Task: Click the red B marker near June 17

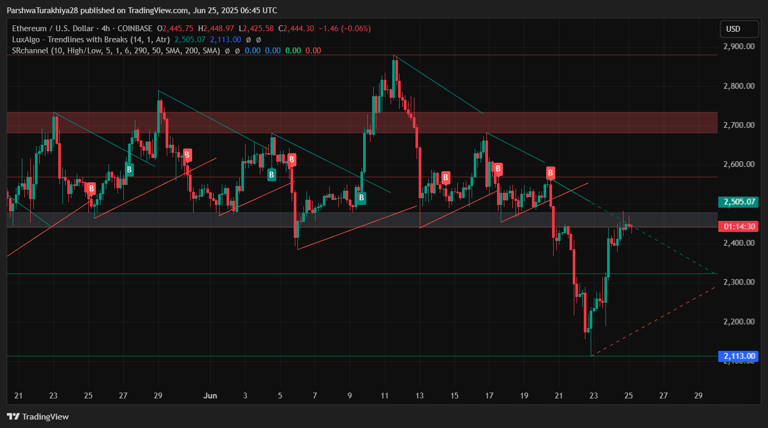Action: tap(498, 169)
